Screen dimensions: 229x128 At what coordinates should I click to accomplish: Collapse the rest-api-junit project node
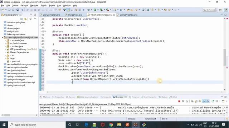click(x=3, y=37)
